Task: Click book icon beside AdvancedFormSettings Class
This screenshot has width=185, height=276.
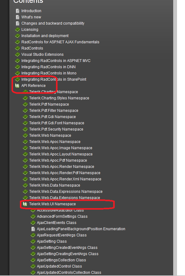Action: [33, 217]
